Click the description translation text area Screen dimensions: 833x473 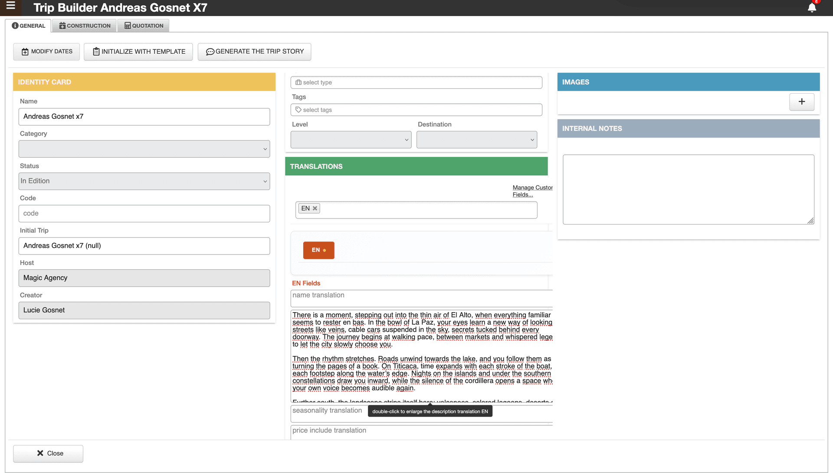pyautogui.click(x=421, y=356)
